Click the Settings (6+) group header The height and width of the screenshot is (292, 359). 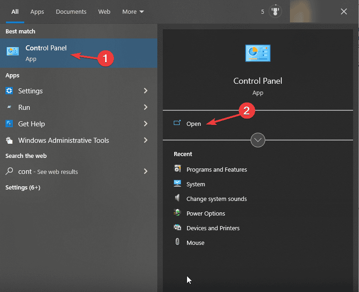[23, 188]
